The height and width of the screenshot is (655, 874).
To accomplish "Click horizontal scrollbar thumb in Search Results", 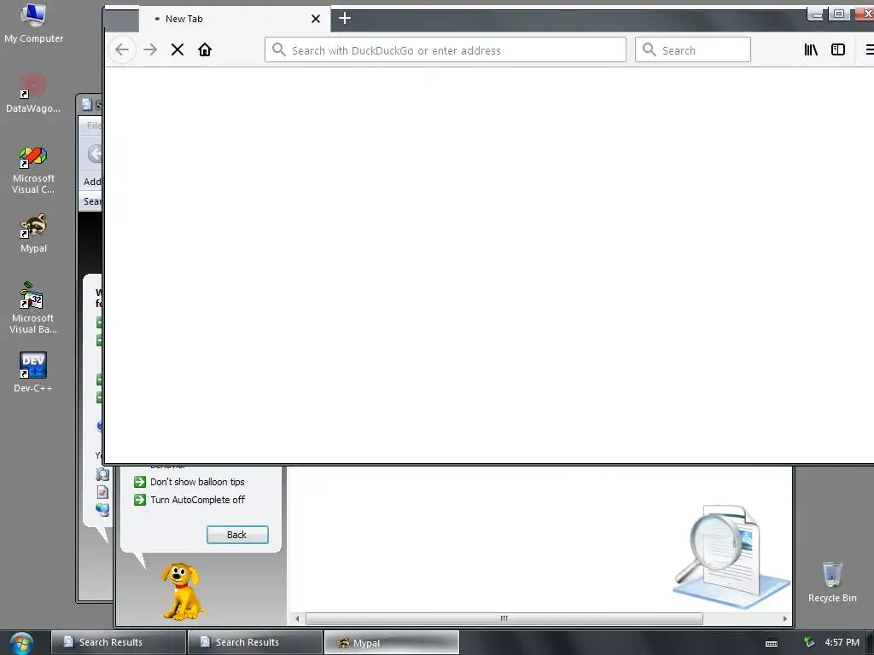I will 504,618.
